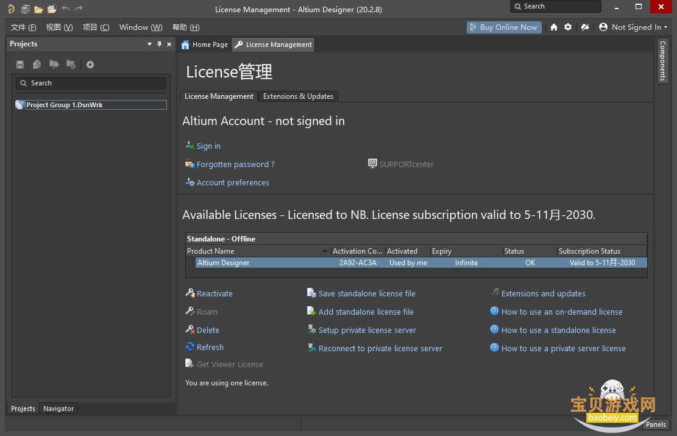Go to Home via house icon
The height and width of the screenshot is (436, 677).
coord(554,27)
